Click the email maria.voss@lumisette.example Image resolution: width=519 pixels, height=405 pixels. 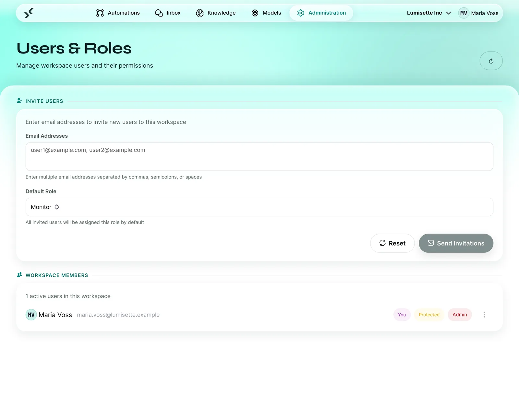pos(118,315)
